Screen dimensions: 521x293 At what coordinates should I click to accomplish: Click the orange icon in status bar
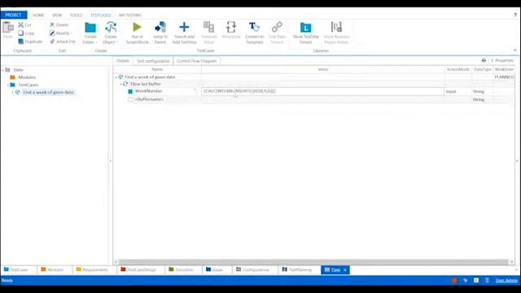coord(454,280)
